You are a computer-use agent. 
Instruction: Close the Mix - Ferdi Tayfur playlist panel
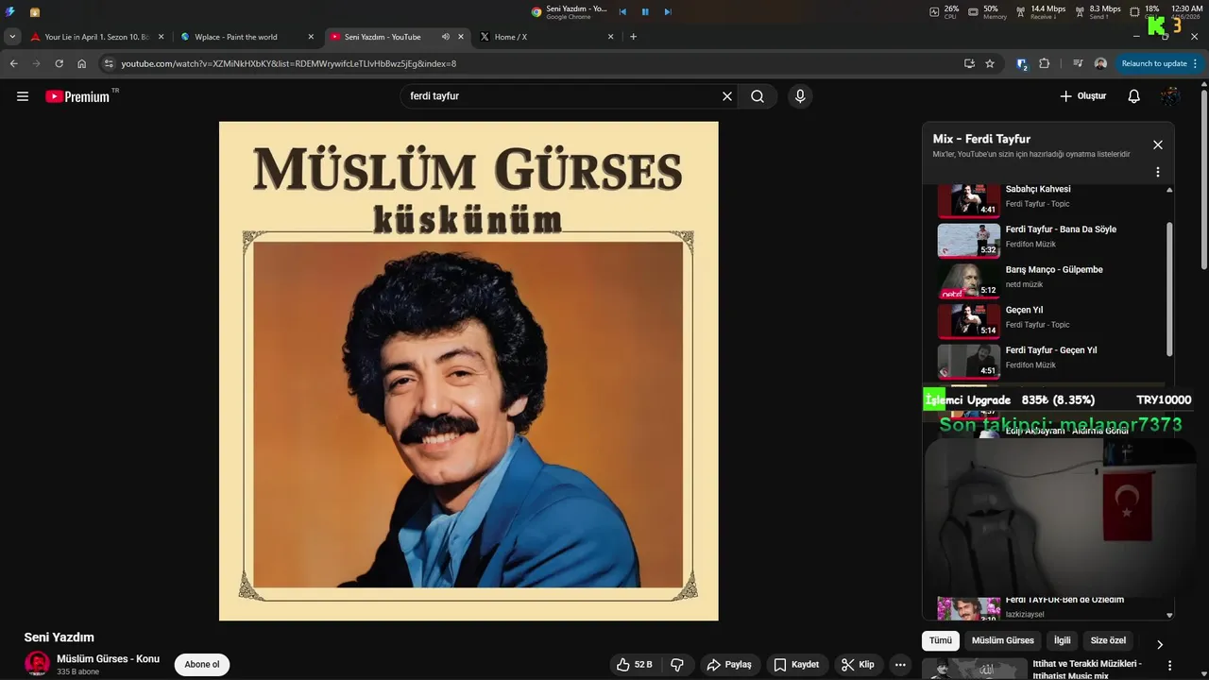click(x=1158, y=144)
